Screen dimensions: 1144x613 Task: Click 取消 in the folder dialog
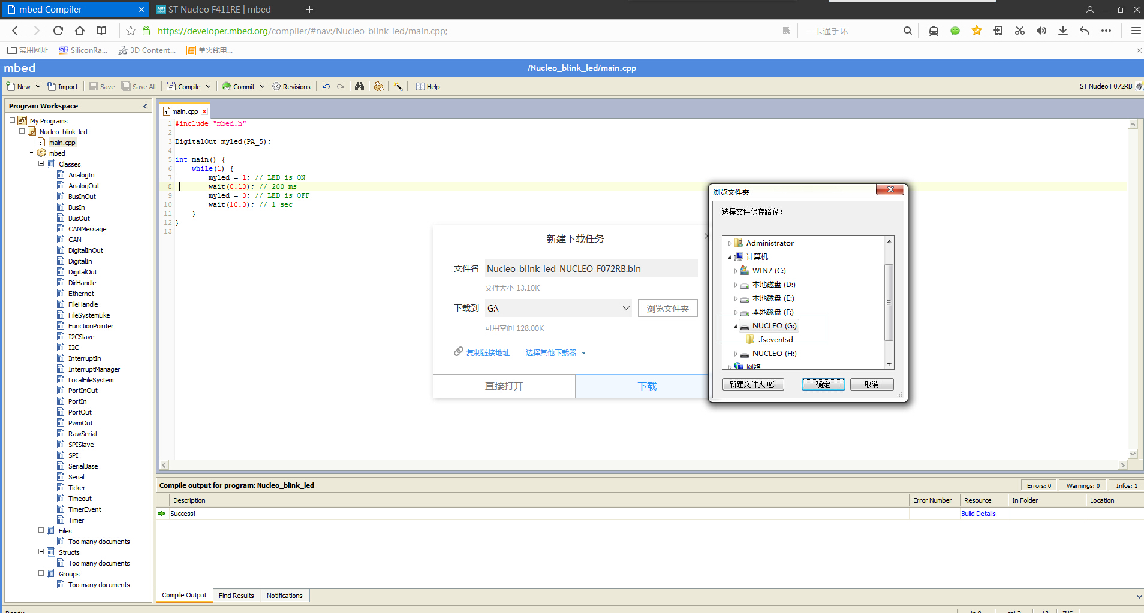point(872,384)
